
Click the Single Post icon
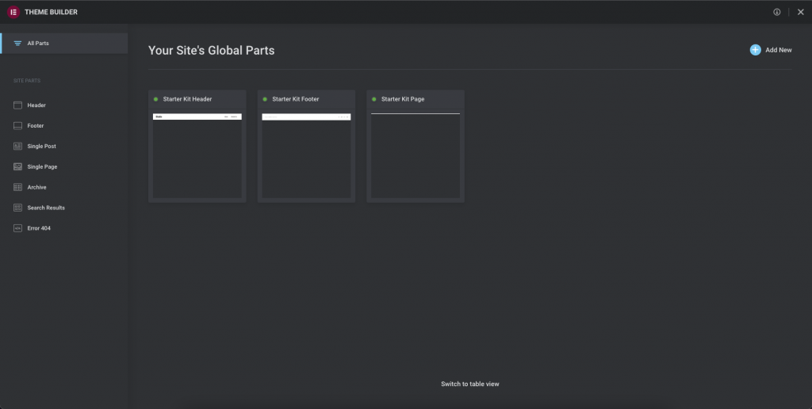17,146
